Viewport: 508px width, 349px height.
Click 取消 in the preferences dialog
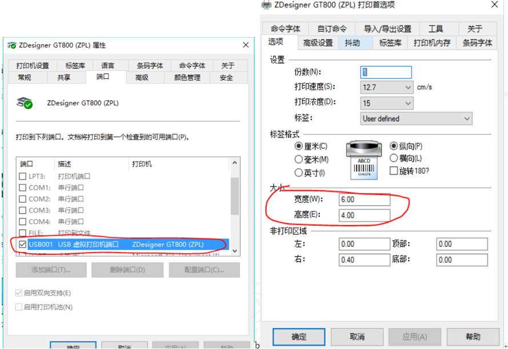click(357, 337)
